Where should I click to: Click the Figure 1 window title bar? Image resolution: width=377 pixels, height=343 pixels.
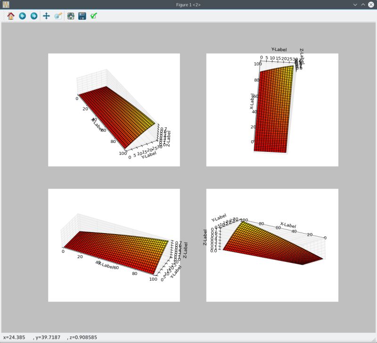pos(188,5)
